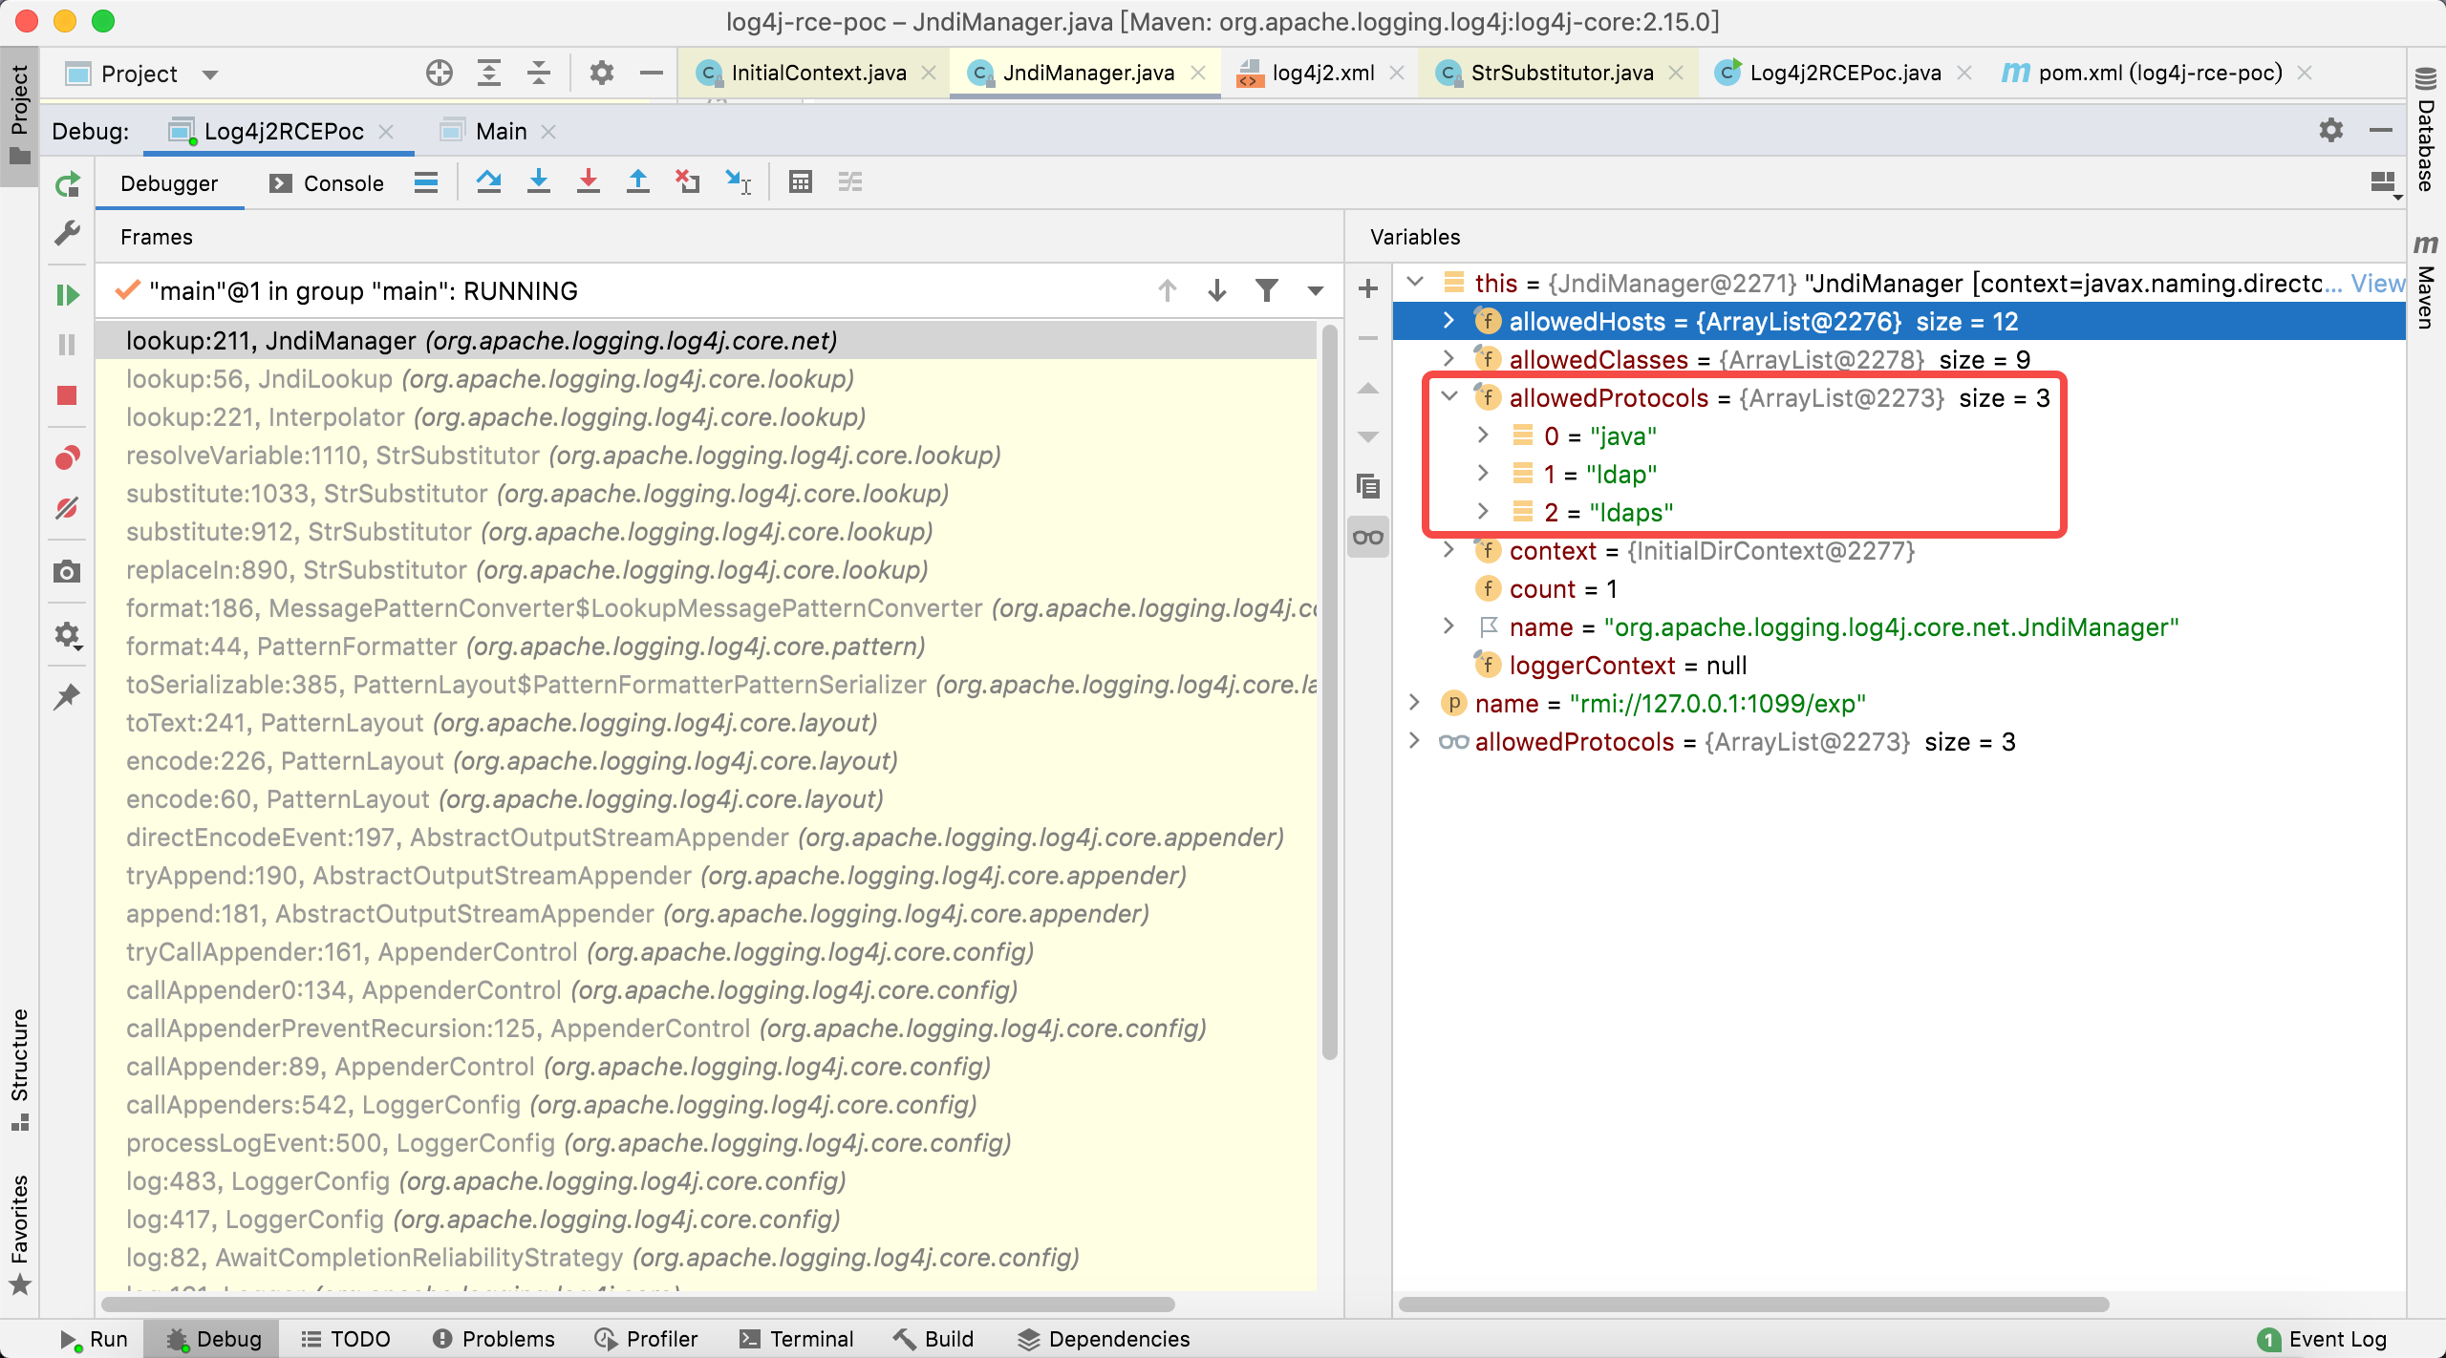Collapse all in Project panel
Image resolution: width=2446 pixels, height=1358 pixels.
(539, 74)
